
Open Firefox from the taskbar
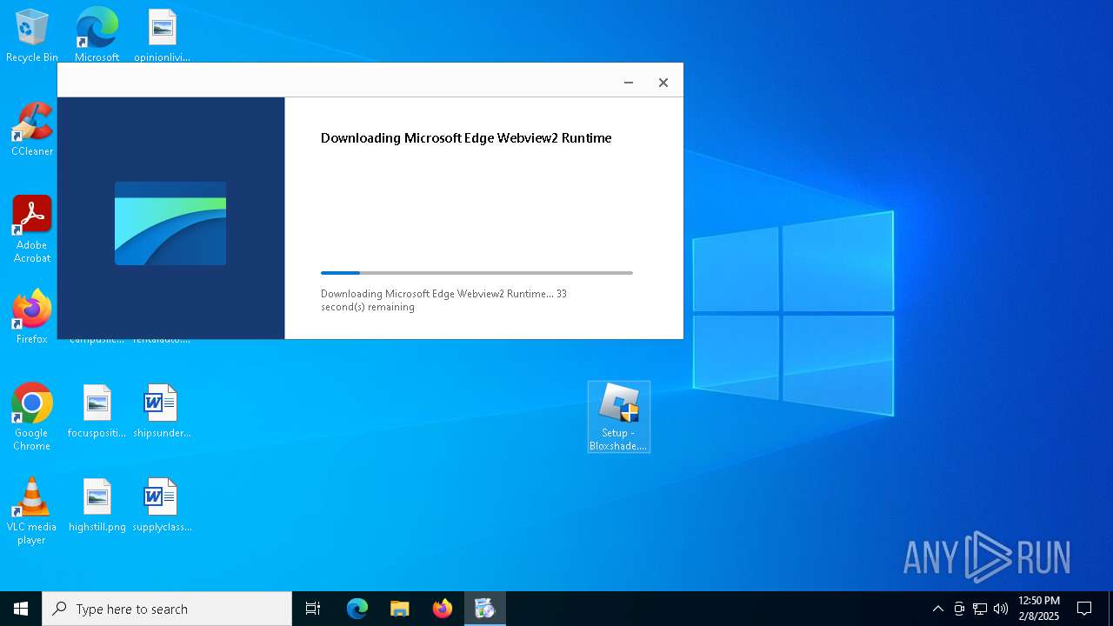pos(442,609)
